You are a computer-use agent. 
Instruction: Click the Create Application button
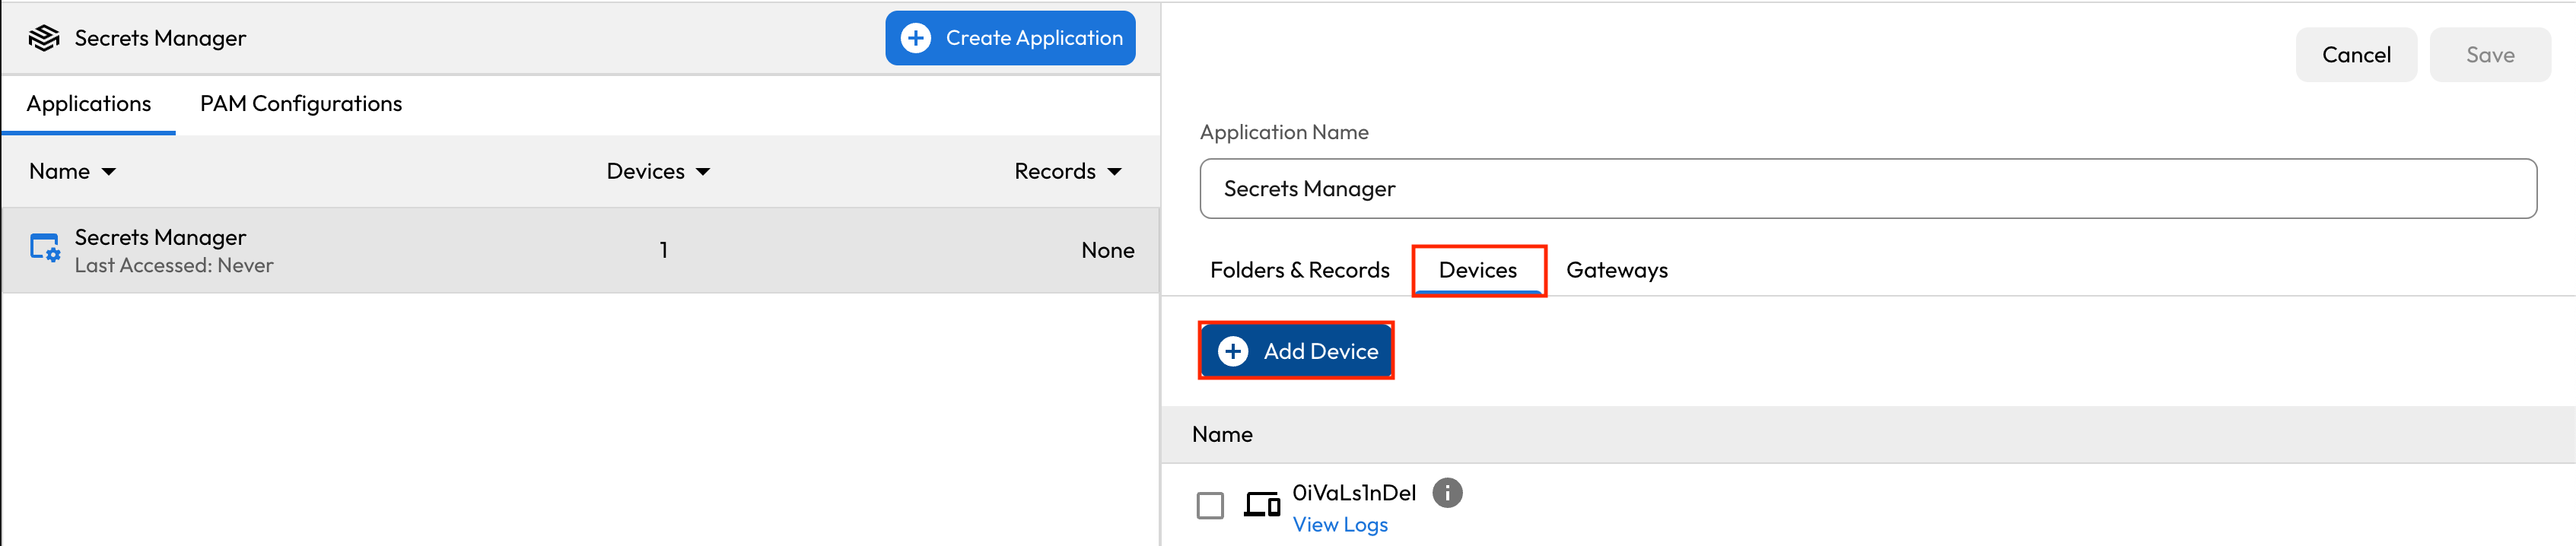point(1010,38)
